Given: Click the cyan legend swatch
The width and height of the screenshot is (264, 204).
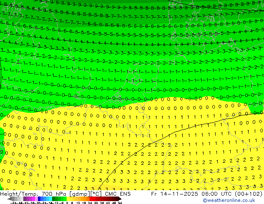Looking at the screenshot, I should point(50,199).
